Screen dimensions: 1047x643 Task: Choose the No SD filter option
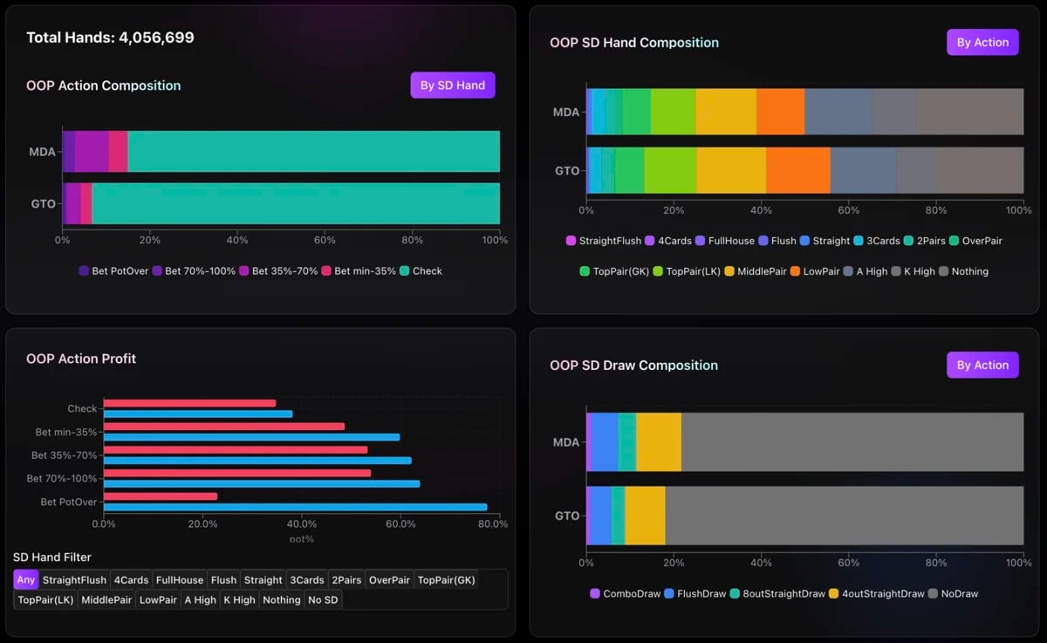(324, 599)
